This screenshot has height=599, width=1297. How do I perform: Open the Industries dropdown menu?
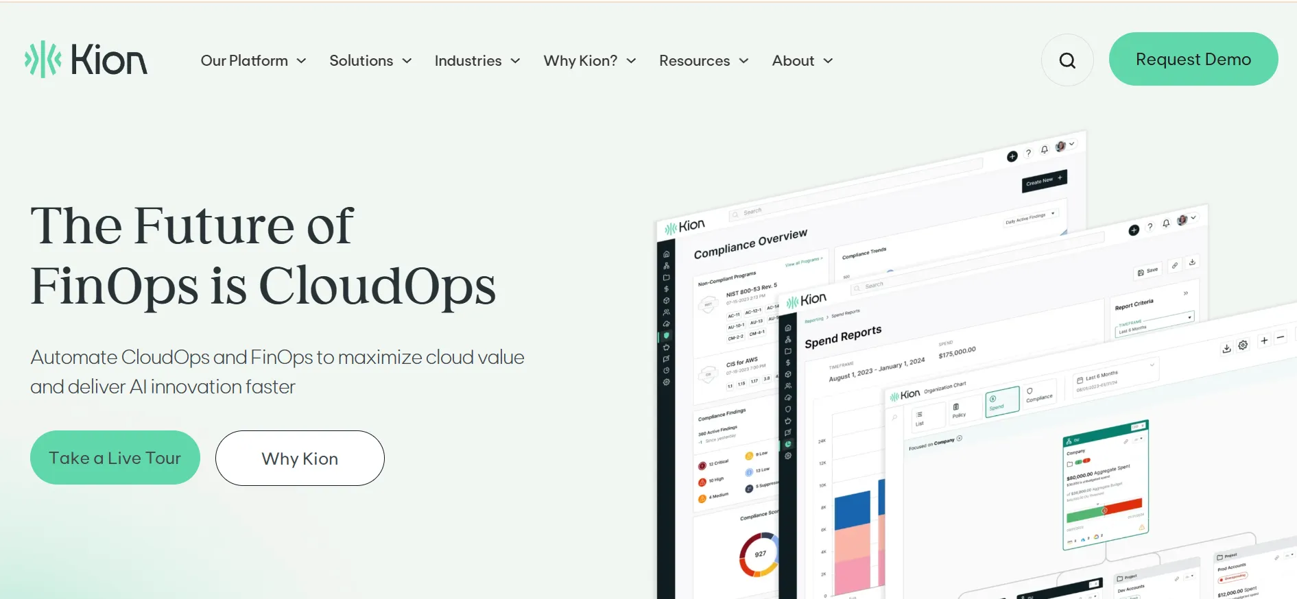tap(477, 61)
